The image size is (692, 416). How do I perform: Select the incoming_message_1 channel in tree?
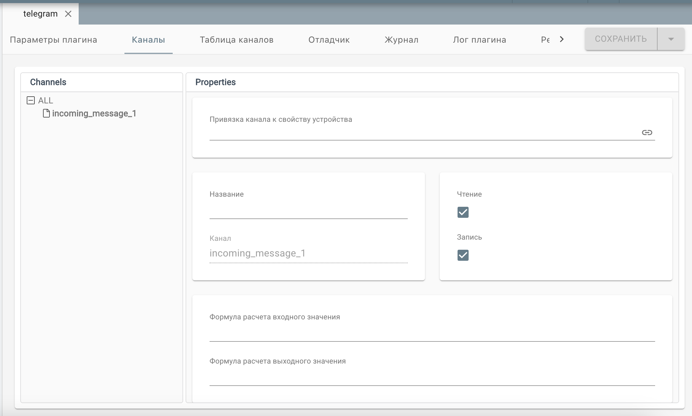point(94,114)
